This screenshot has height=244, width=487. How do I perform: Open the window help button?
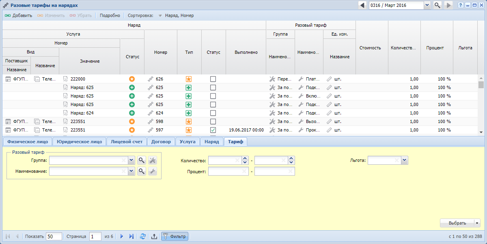tap(460, 5)
